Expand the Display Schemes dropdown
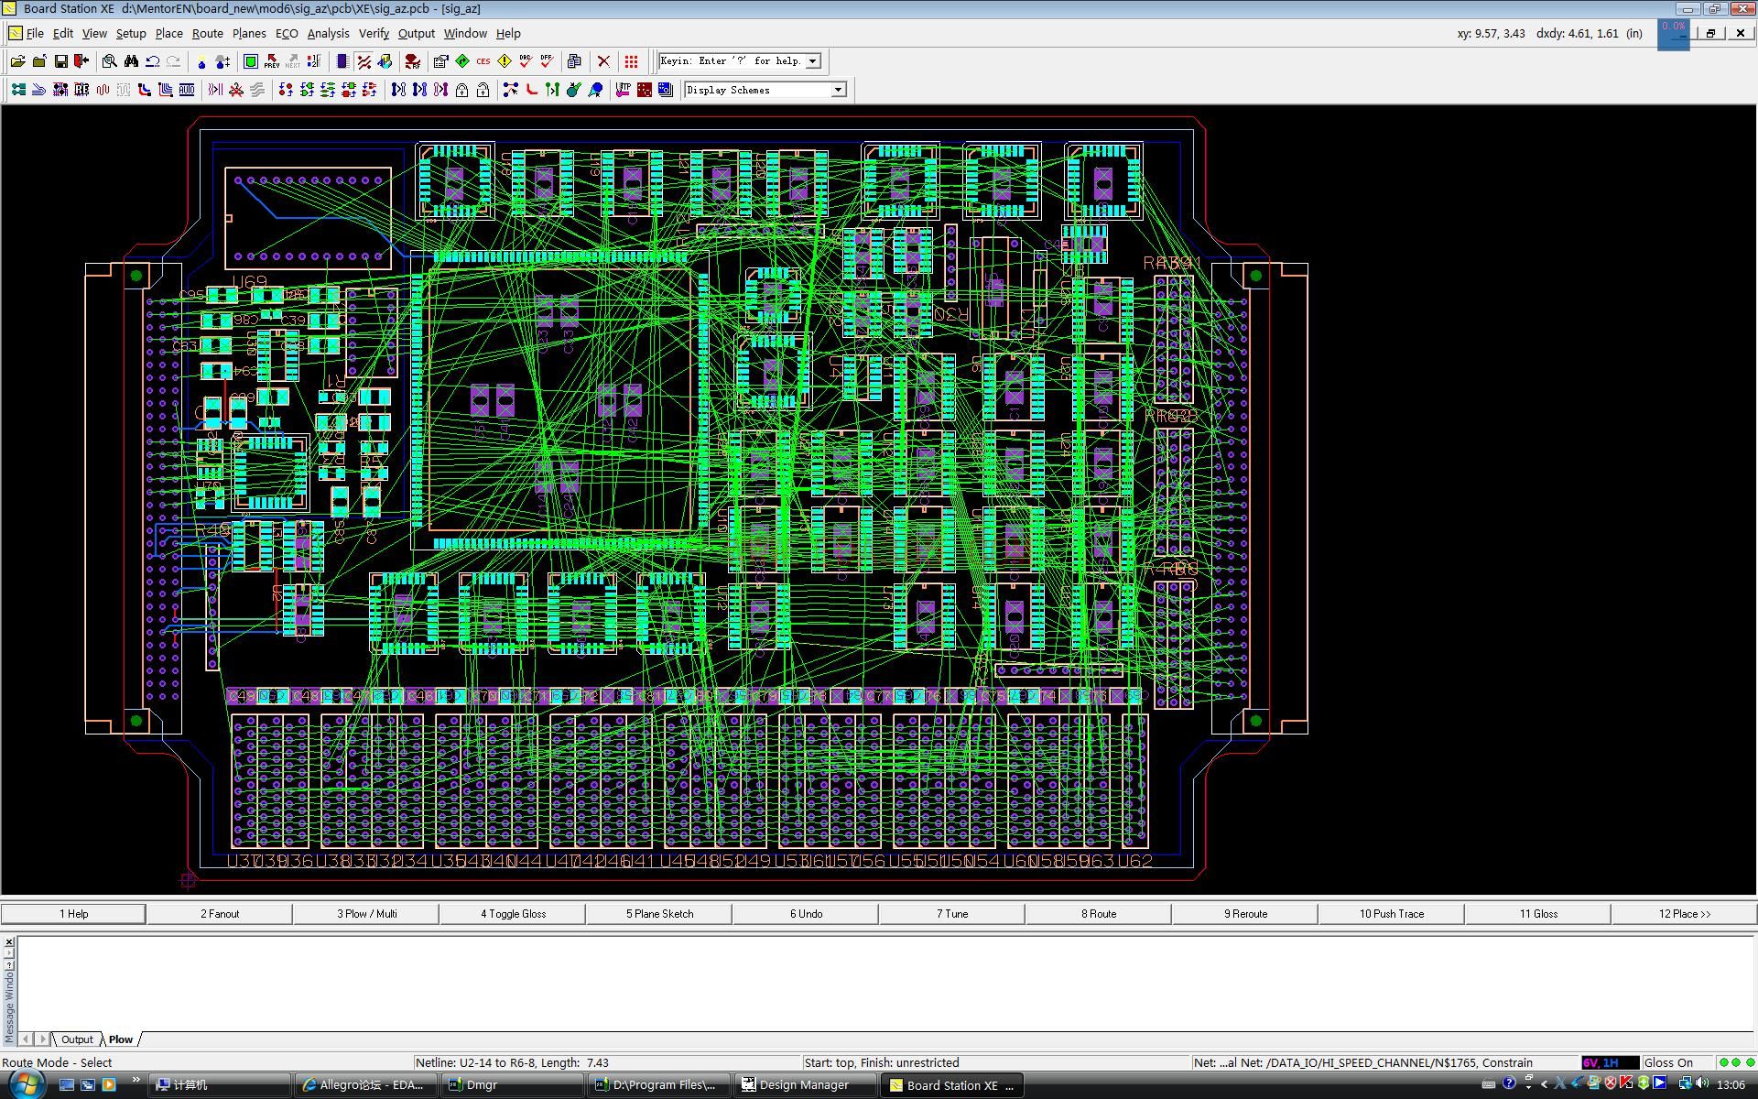The width and height of the screenshot is (1758, 1099). (x=838, y=90)
